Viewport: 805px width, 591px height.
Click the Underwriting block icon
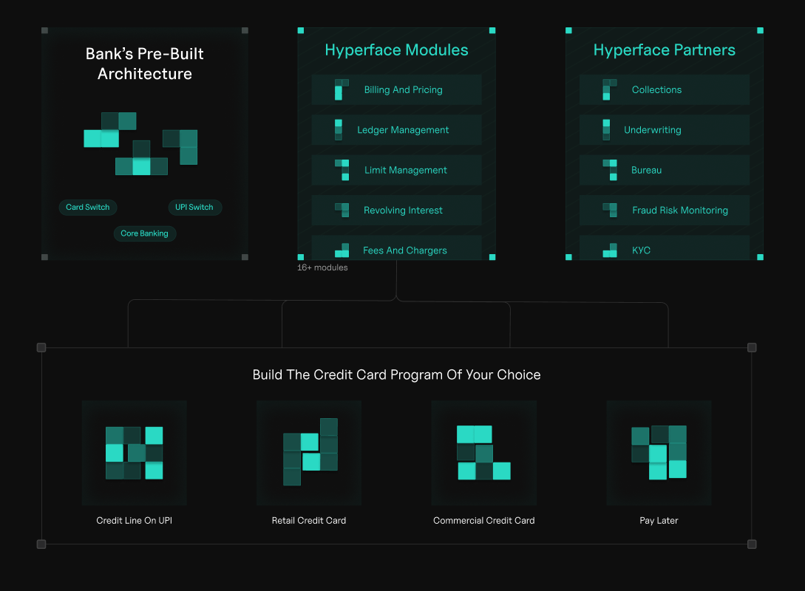click(x=606, y=130)
